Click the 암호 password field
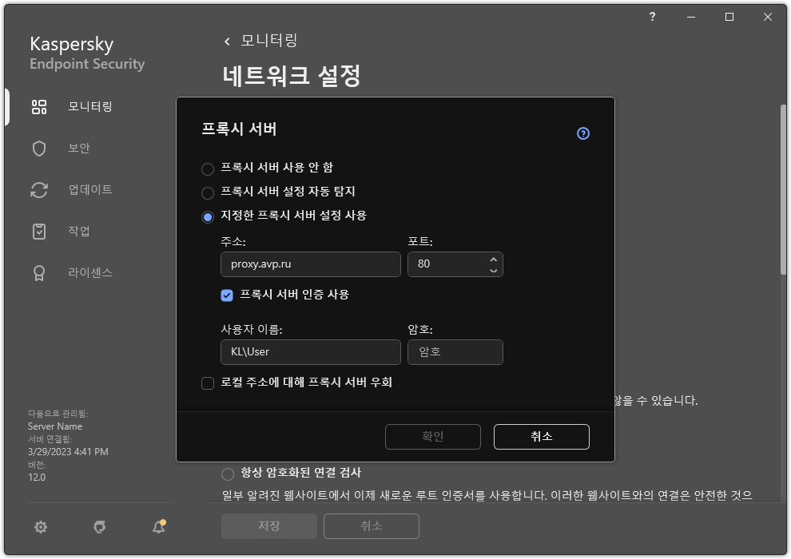Viewport: 791px width, 559px height. tap(455, 351)
